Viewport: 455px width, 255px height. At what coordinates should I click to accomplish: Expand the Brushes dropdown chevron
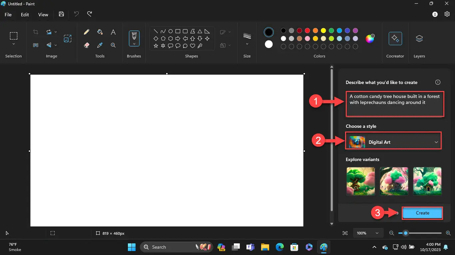(134, 44)
